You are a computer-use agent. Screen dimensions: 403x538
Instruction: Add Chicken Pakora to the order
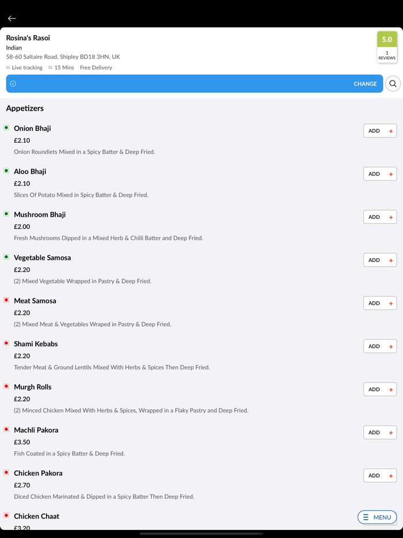(379, 476)
